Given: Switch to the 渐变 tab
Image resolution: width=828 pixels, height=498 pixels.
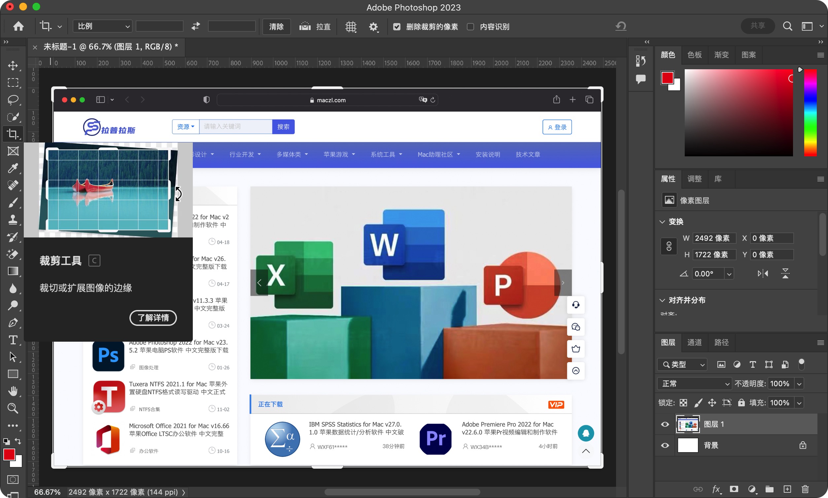Looking at the screenshot, I should [721, 55].
